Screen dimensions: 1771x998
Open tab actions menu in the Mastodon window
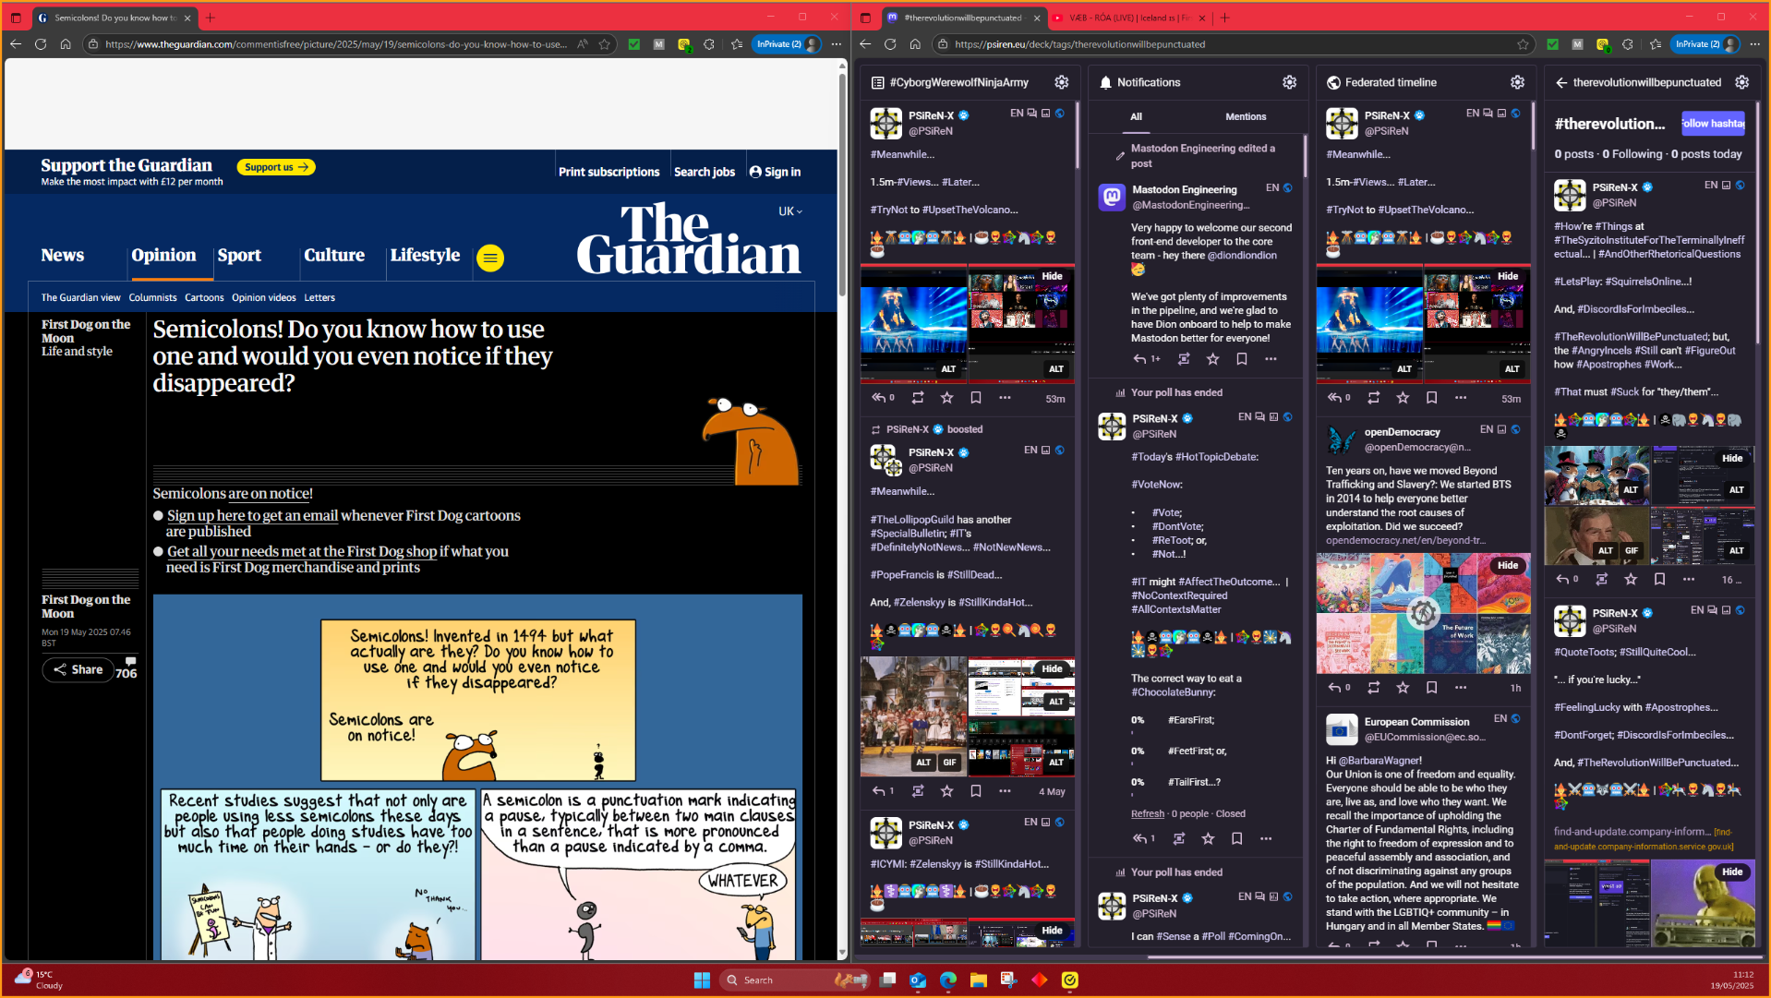(865, 18)
